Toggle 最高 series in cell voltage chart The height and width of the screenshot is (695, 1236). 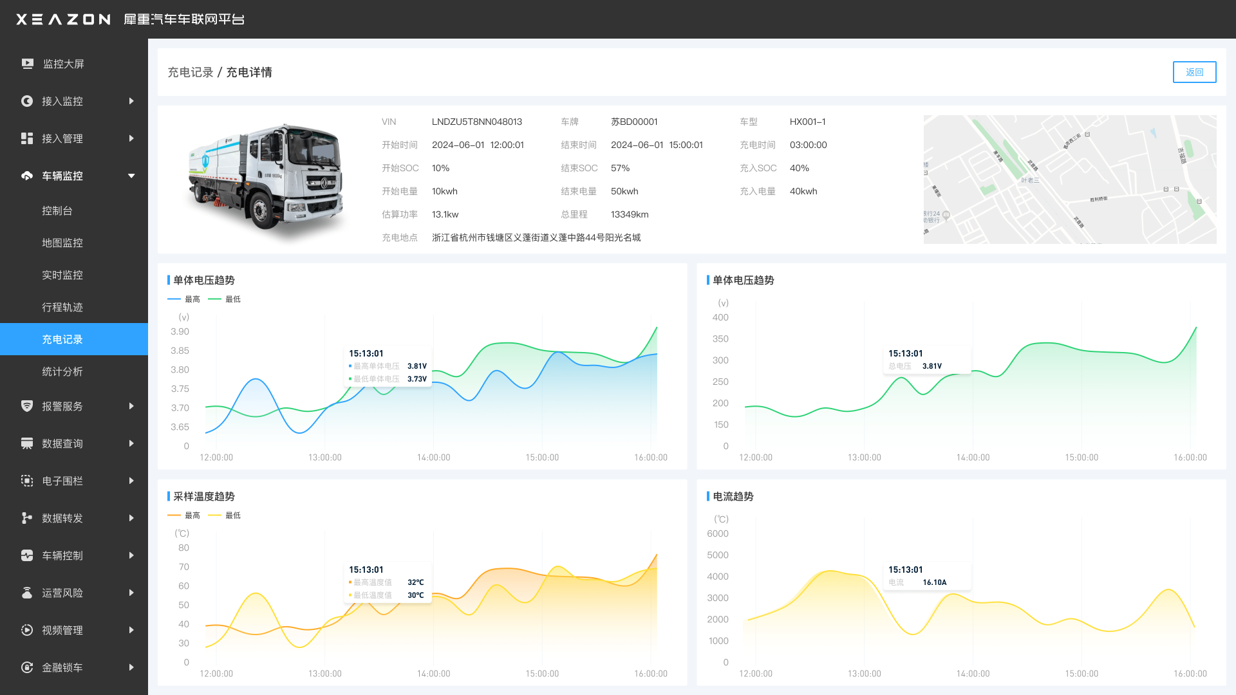(x=184, y=299)
